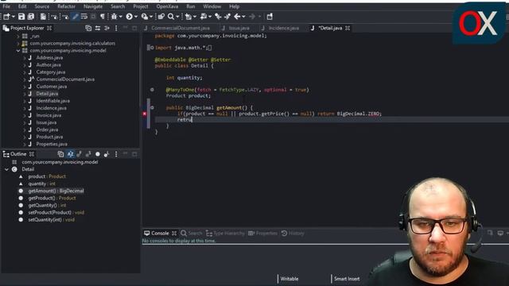Select Identifiable.java in Project Explorer
The width and height of the screenshot is (509, 286).
point(53,101)
